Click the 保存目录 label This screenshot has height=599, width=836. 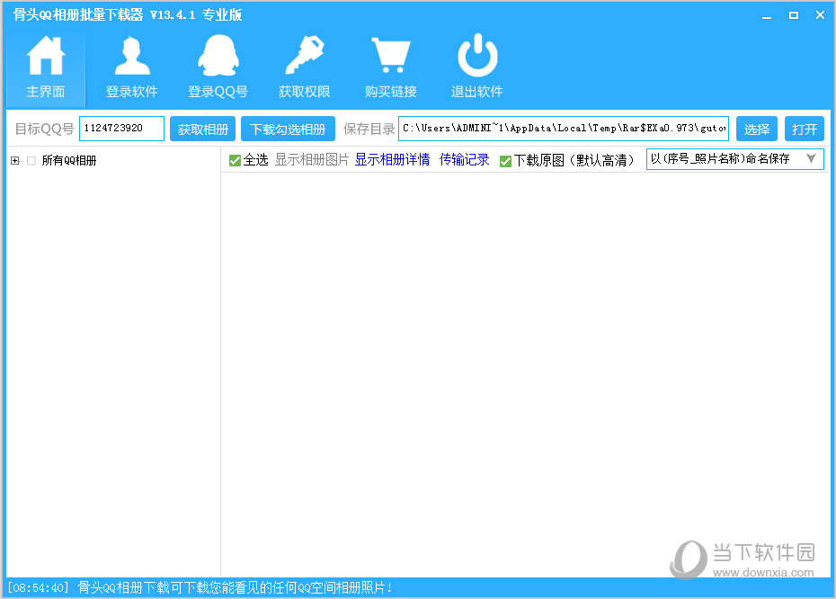(369, 130)
